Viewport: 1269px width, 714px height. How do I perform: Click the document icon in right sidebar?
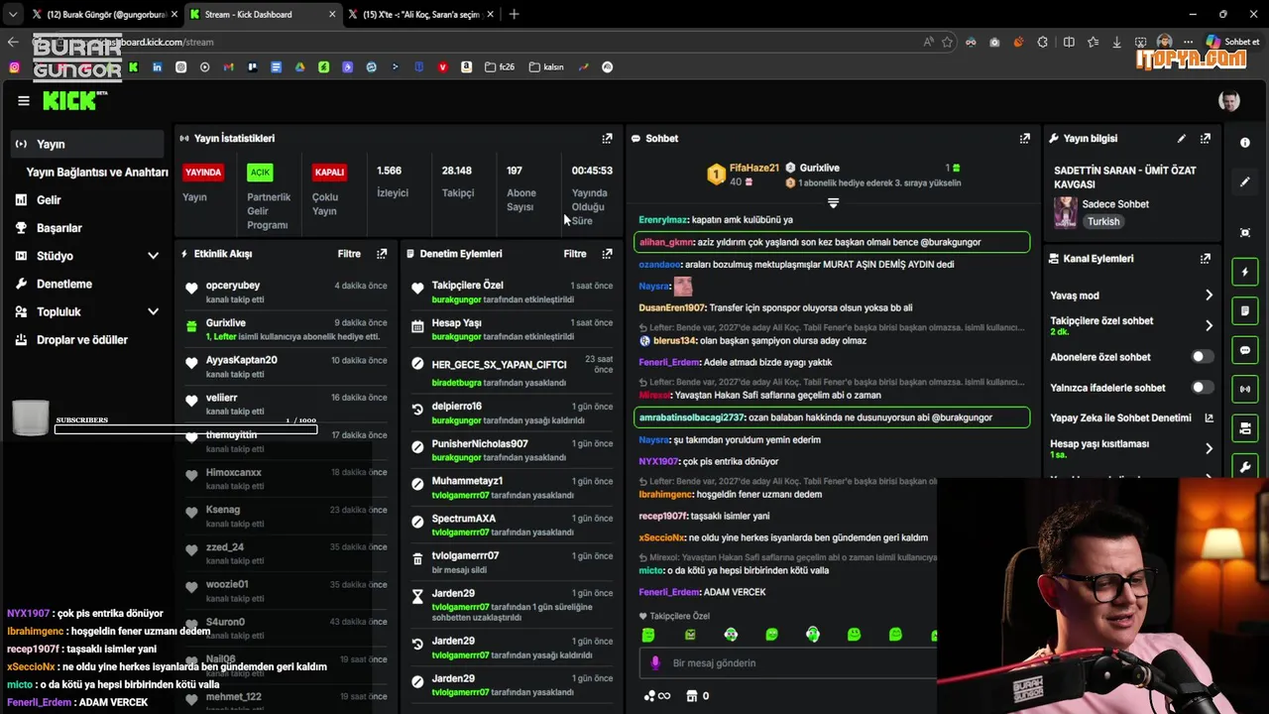tap(1245, 310)
